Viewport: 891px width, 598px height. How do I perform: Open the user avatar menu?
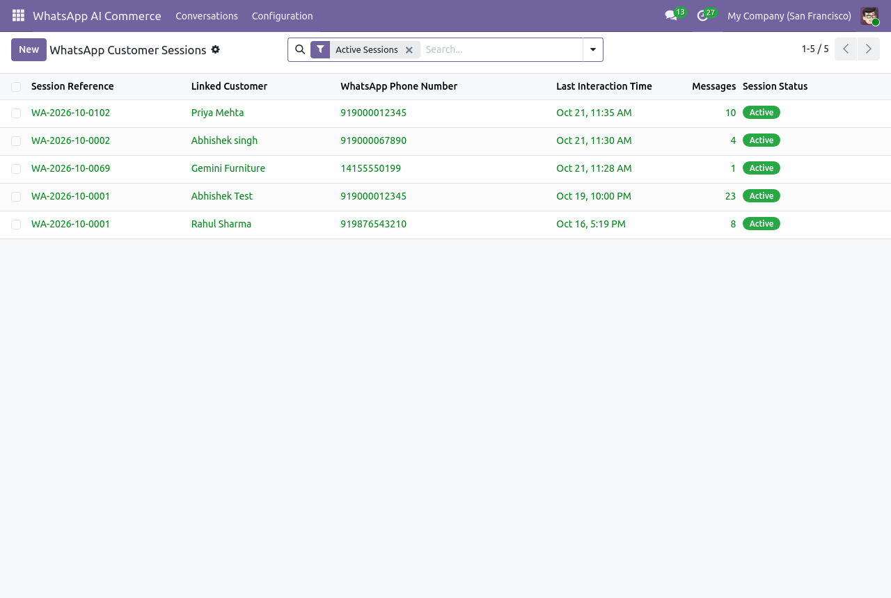tap(869, 16)
